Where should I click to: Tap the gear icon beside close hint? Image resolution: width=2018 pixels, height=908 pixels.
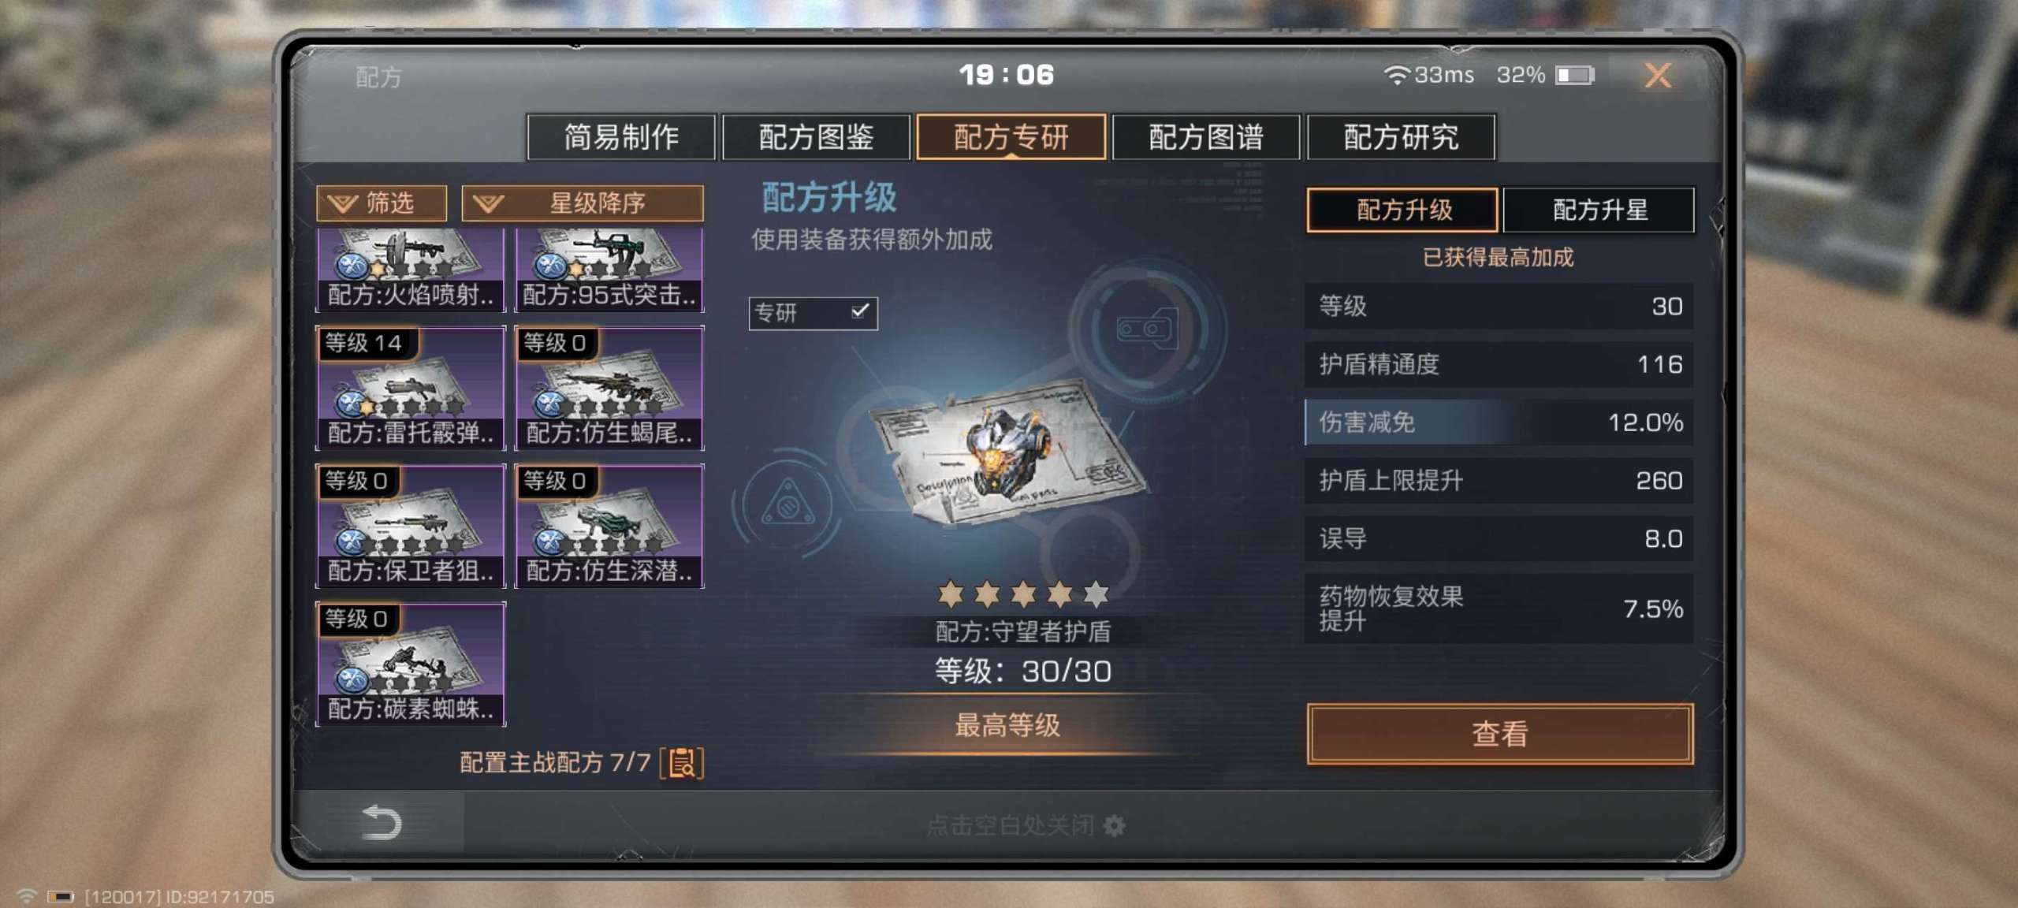1115,825
